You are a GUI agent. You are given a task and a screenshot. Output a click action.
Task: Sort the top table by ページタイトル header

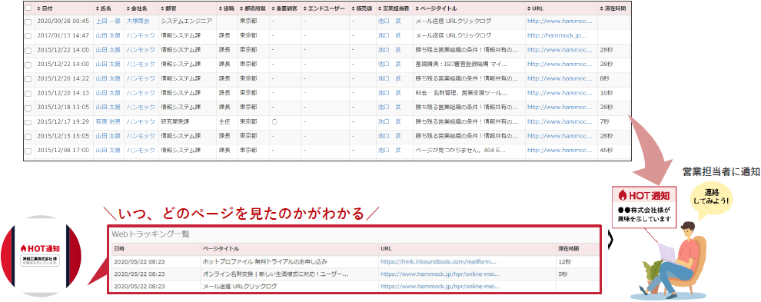pyautogui.click(x=437, y=8)
